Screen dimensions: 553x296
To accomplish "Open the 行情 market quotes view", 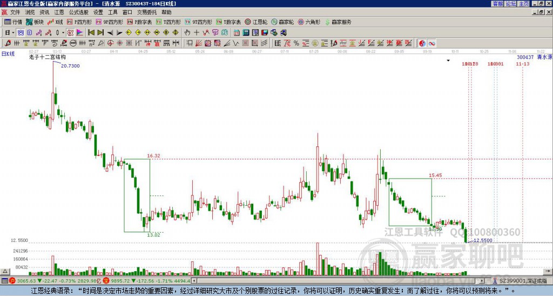I will (x=13, y=22).
